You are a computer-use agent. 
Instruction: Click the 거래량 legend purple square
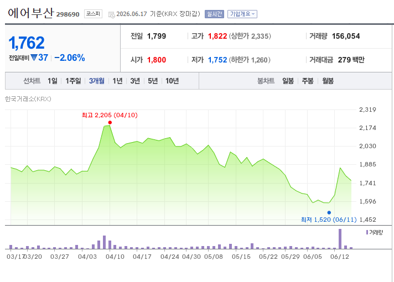click(367, 232)
